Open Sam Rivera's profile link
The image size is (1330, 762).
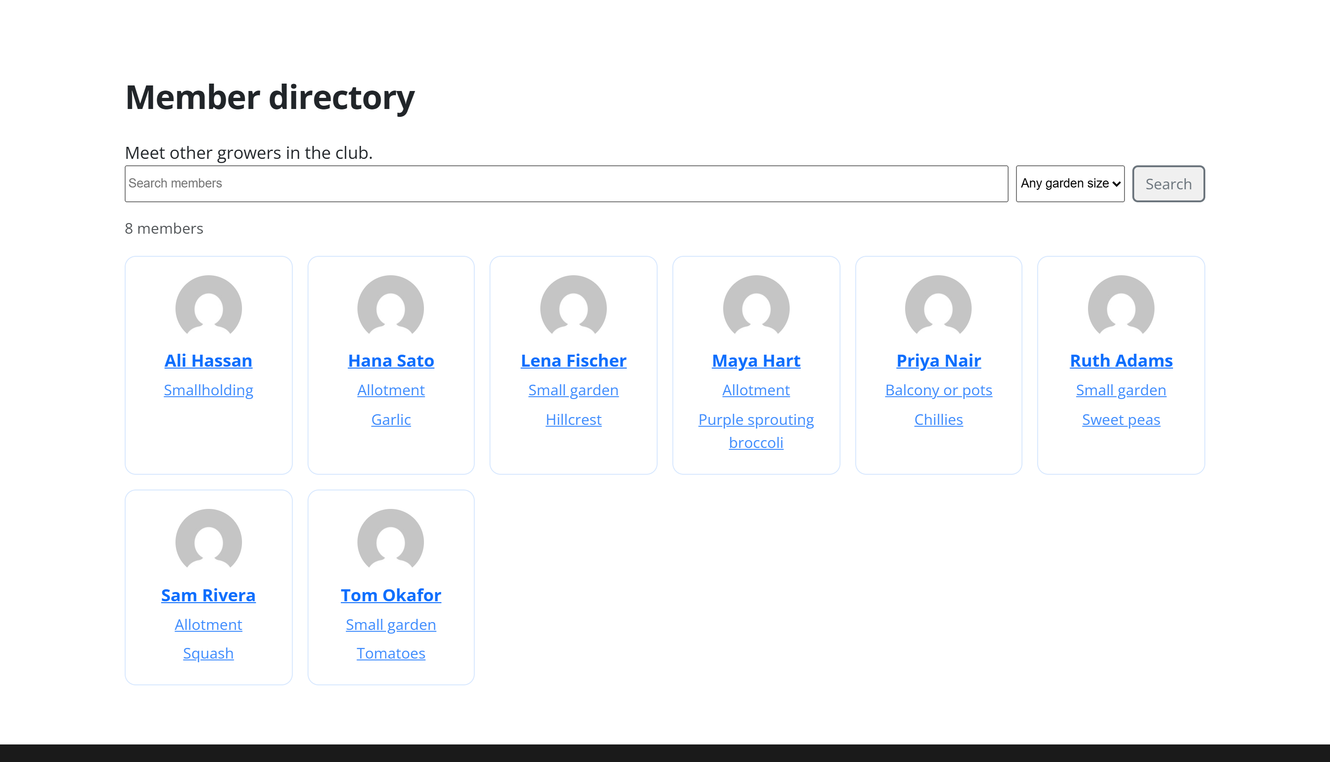208,595
